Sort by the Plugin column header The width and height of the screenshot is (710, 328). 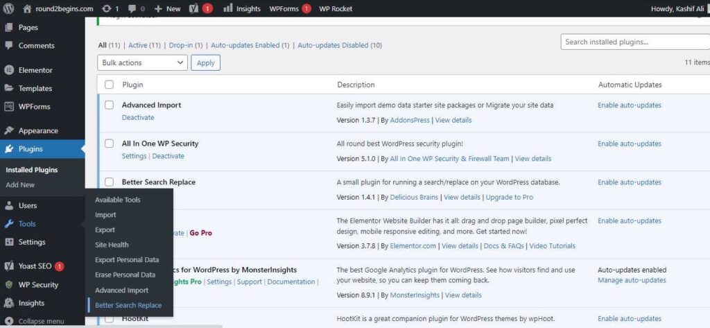tap(132, 85)
